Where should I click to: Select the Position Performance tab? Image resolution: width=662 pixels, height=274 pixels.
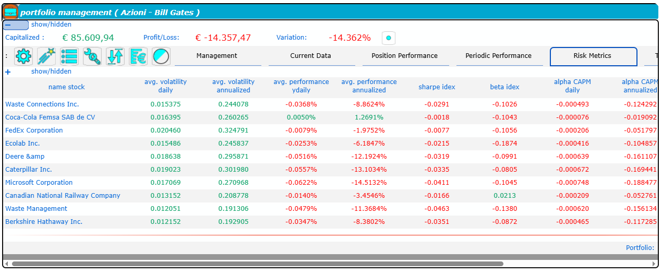[x=405, y=56]
